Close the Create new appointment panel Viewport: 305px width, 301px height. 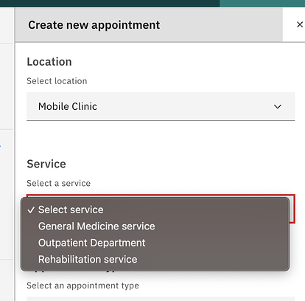pyautogui.click(x=300, y=24)
